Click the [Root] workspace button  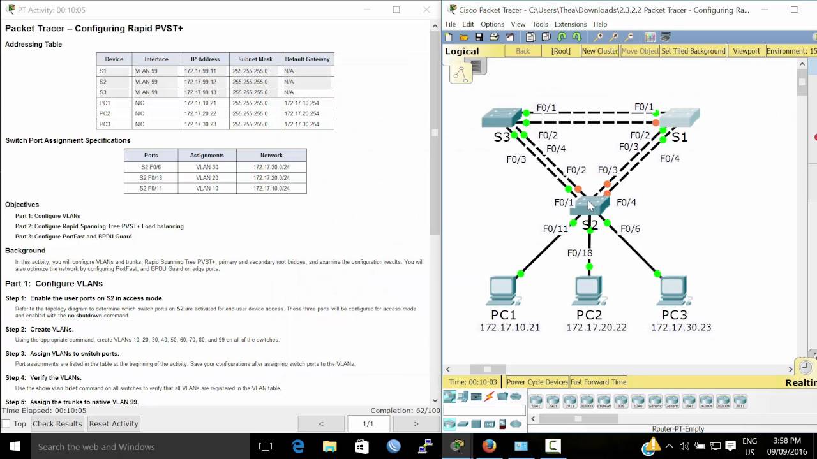pyautogui.click(x=560, y=51)
